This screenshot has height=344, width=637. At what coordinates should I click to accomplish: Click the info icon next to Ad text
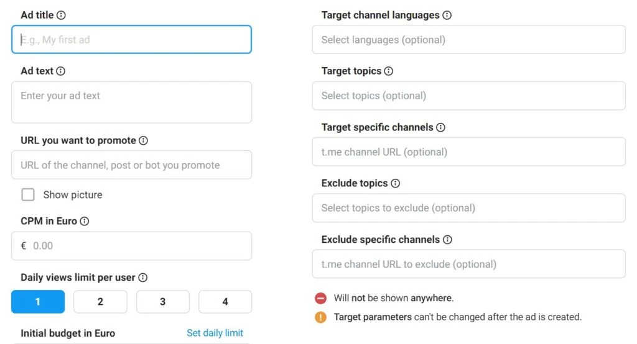(x=60, y=71)
